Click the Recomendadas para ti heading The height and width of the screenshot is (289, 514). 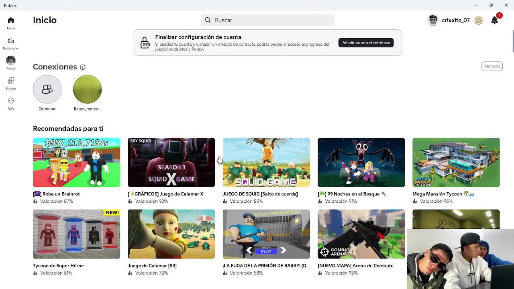click(x=68, y=128)
